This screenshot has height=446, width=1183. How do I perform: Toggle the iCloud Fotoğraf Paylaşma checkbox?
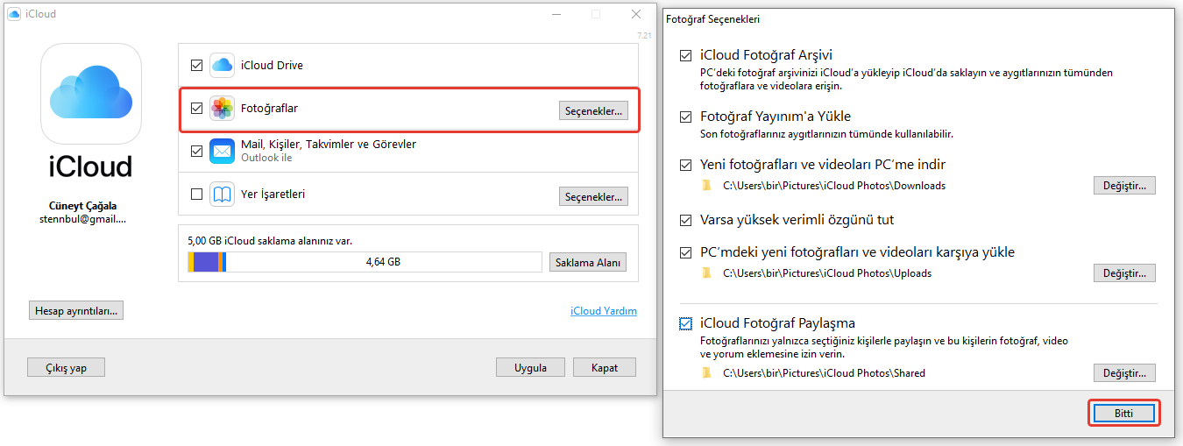click(685, 323)
